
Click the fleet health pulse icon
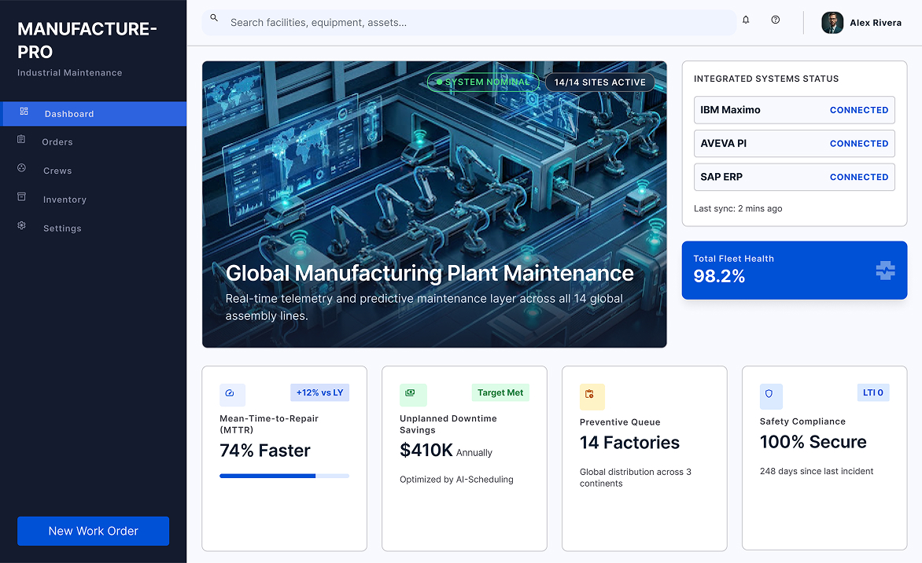886,270
